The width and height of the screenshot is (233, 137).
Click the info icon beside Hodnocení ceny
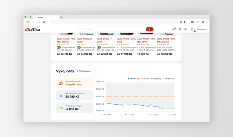pos(80,81)
